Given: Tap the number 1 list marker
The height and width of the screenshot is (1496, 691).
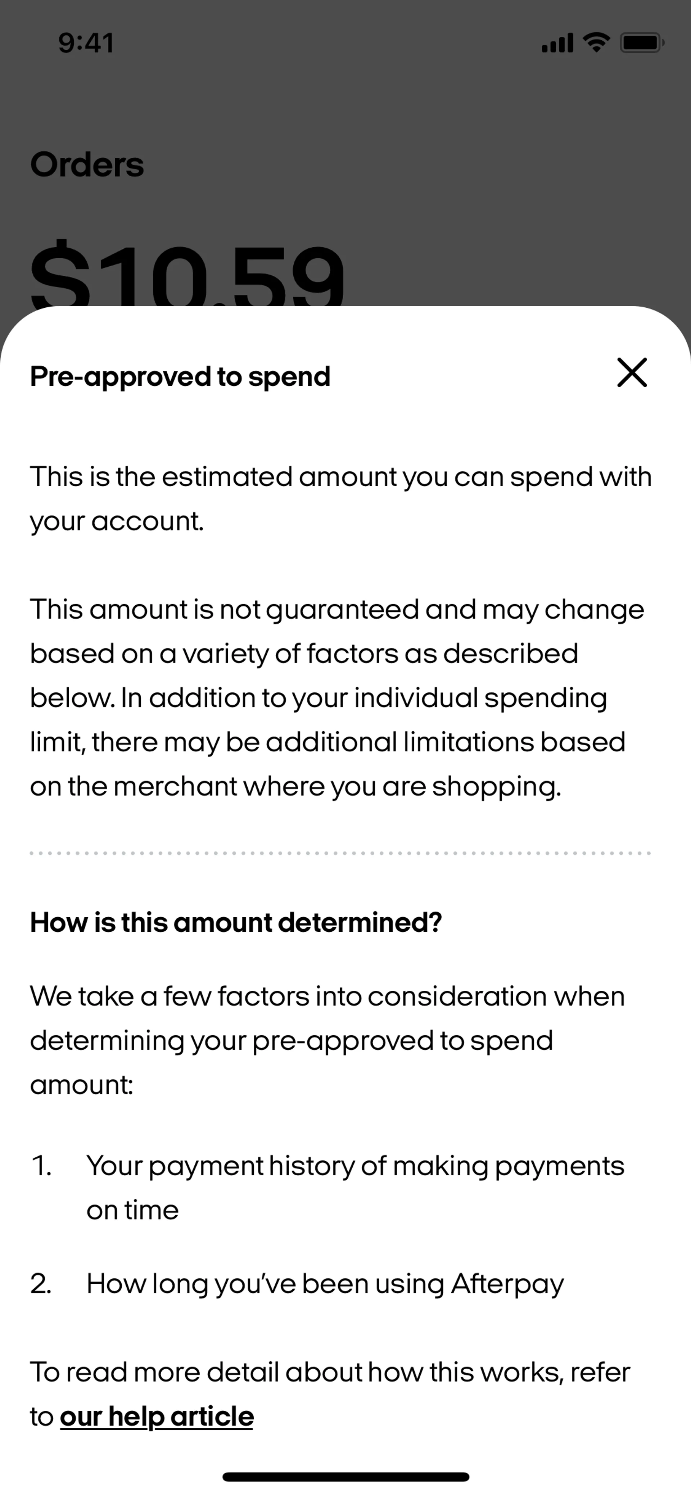Looking at the screenshot, I should pyautogui.click(x=41, y=1166).
